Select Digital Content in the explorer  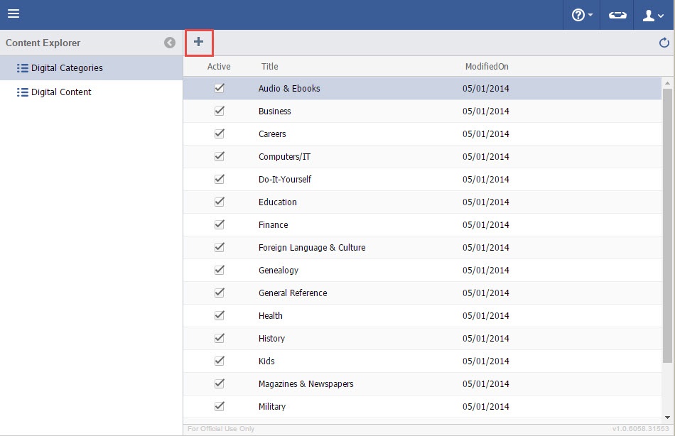[x=61, y=92]
